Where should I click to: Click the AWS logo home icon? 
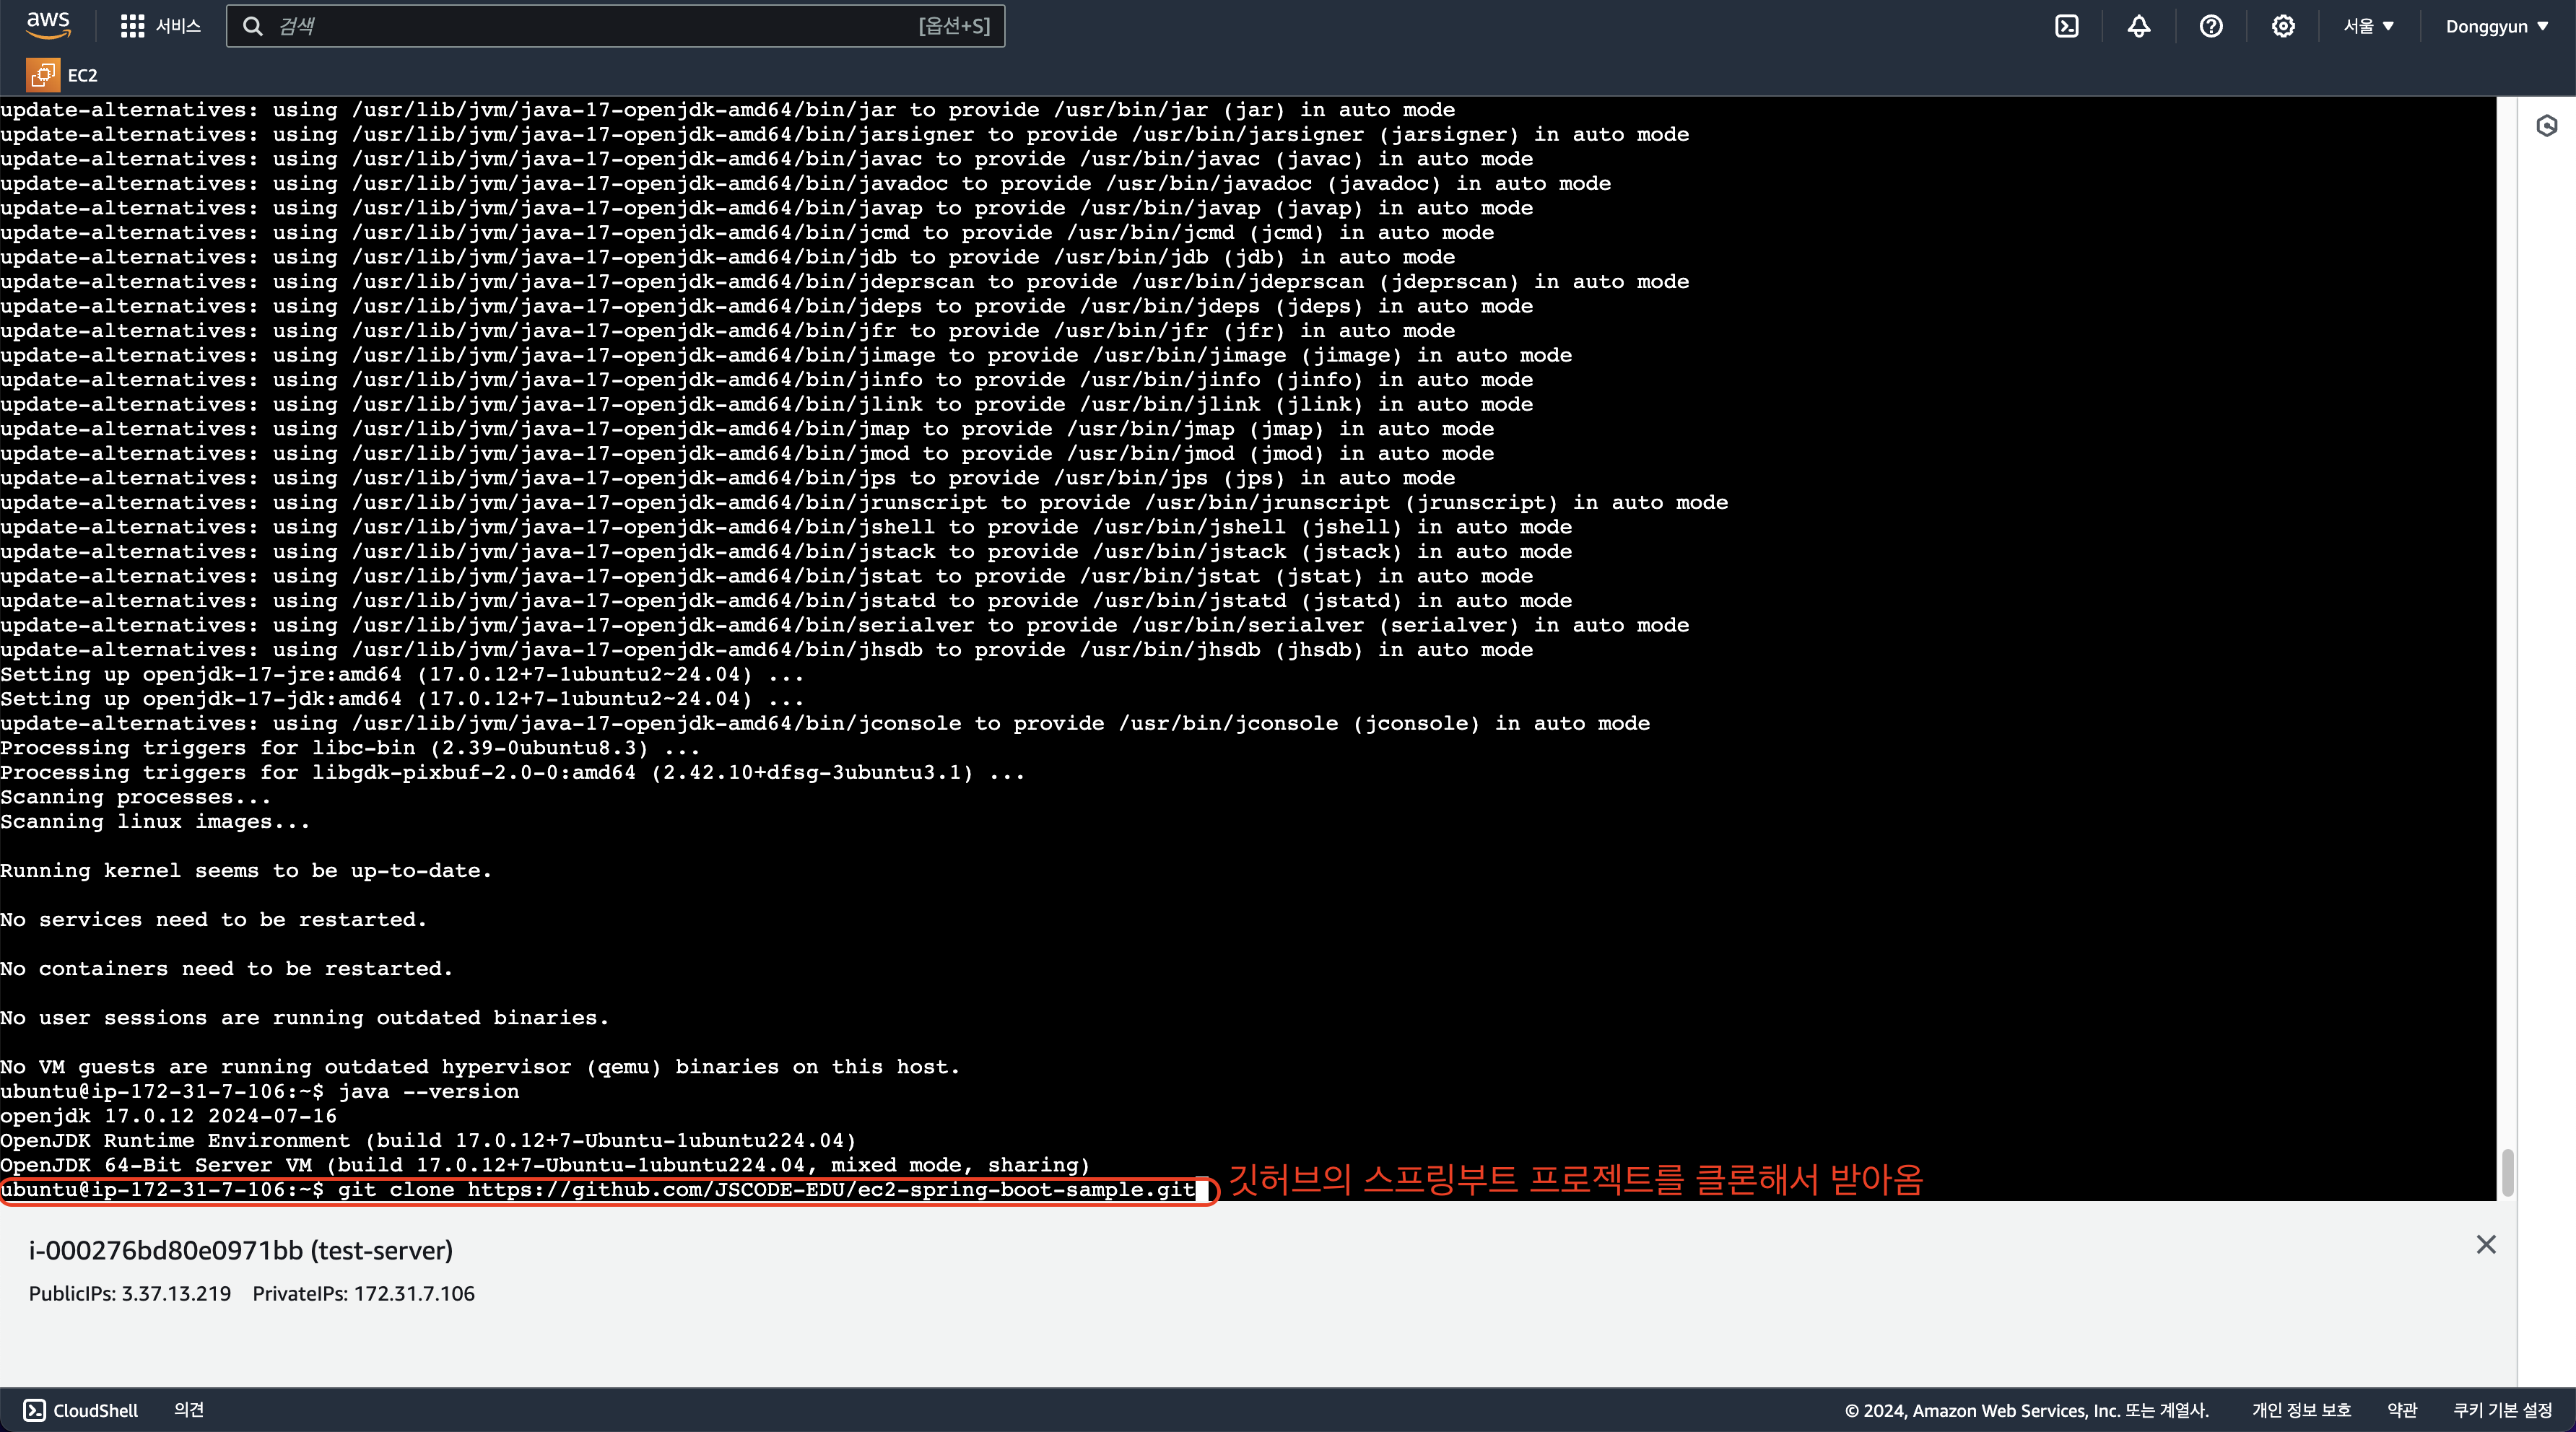(x=48, y=25)
